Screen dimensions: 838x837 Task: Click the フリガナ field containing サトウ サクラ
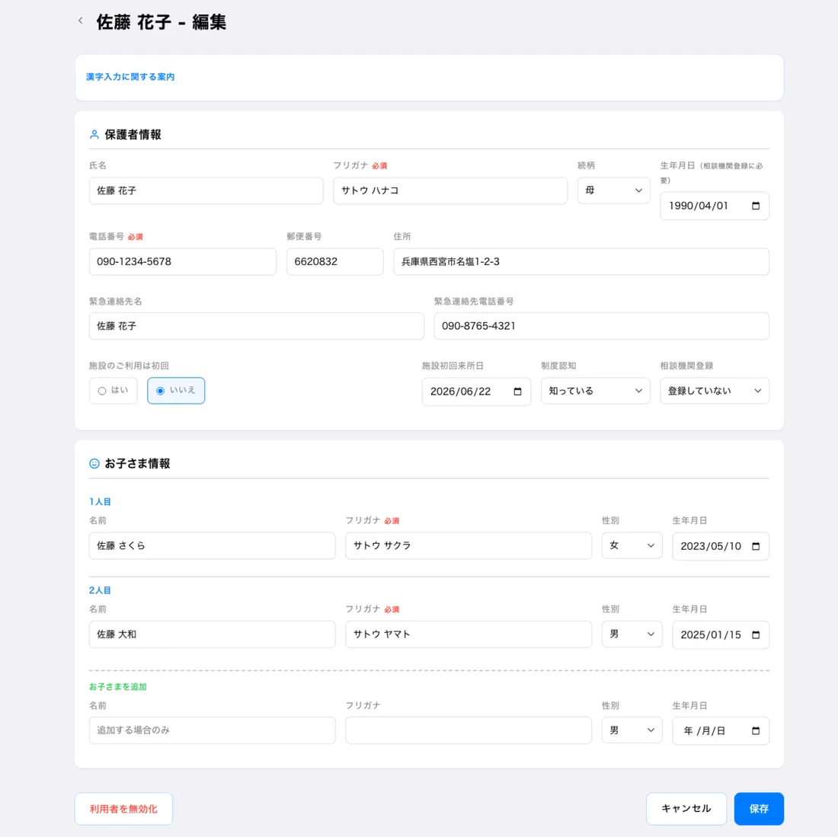pos(469,545)
